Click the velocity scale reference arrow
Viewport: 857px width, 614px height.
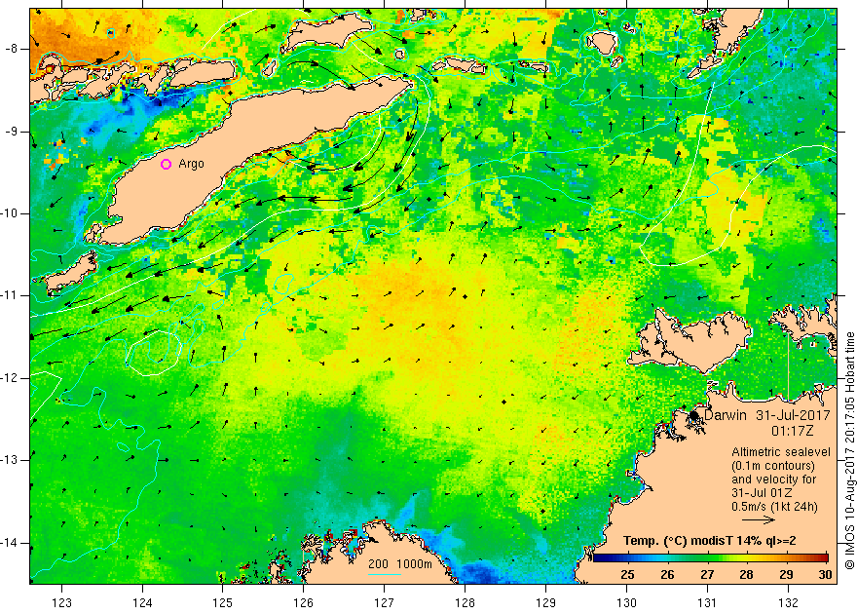pyautogui.click(x=759, y=519)
